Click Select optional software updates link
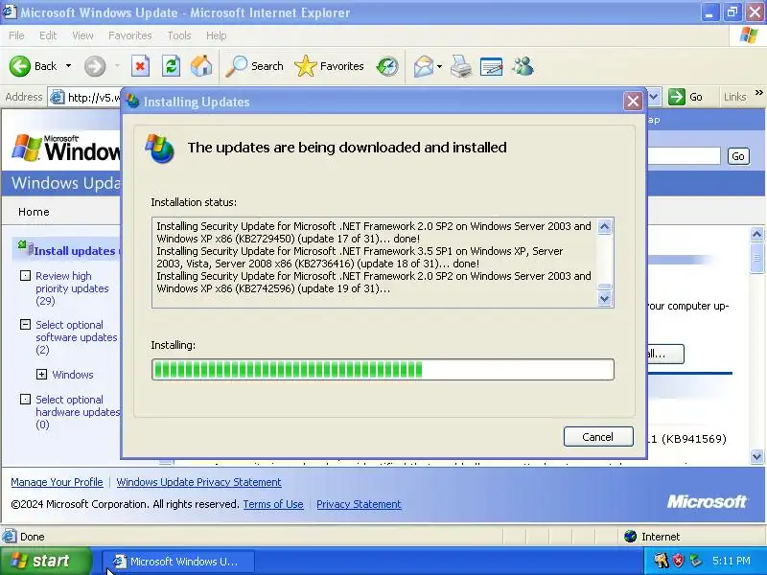This screenshot has width=767, height=575. [77, 337]
